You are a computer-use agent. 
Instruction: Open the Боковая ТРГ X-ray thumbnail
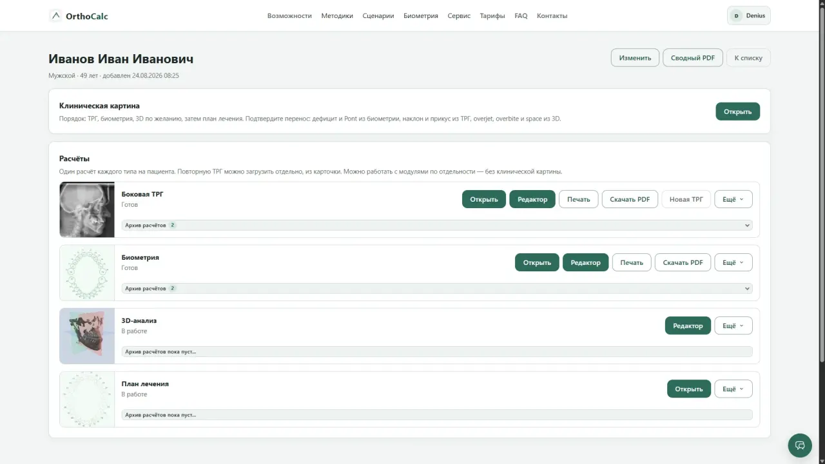point(87,209)
